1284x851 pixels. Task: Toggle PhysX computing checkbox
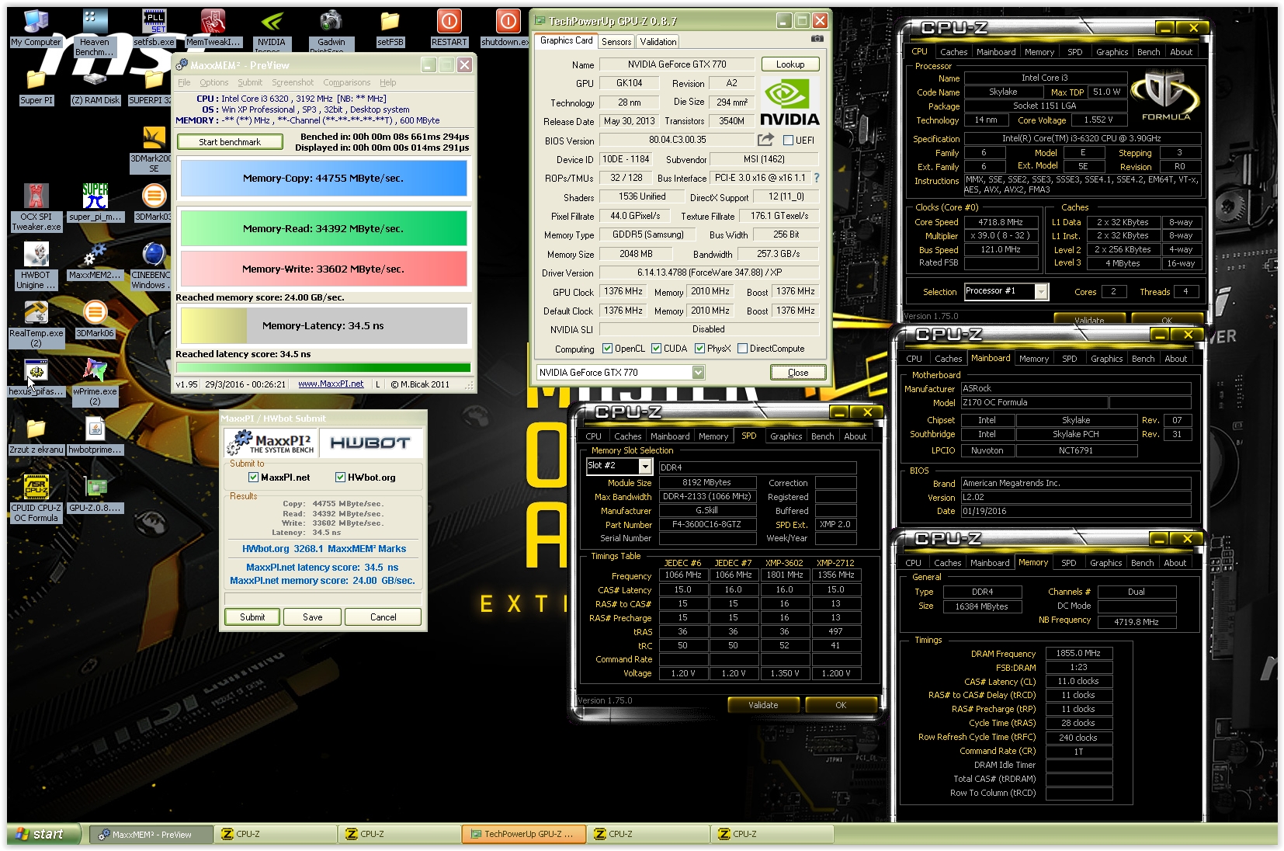(x=699, y=349)
